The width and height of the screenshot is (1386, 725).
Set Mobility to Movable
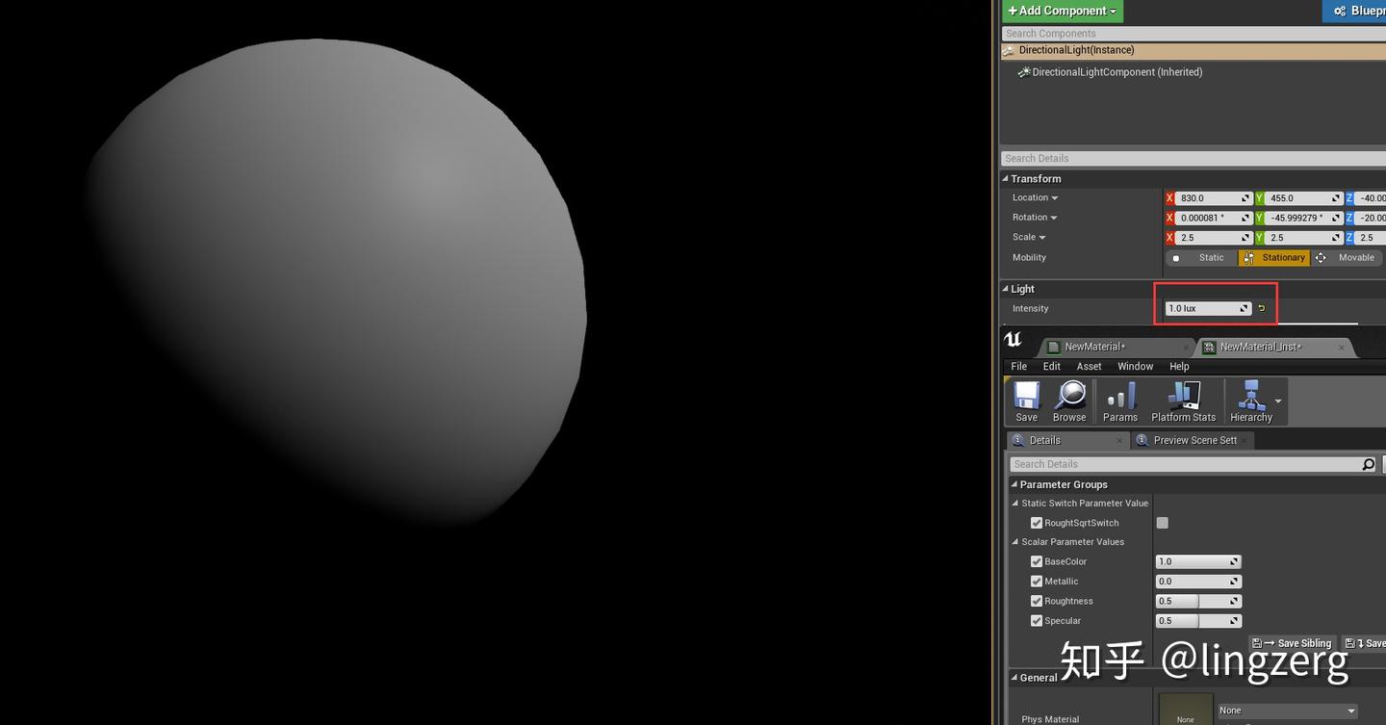[1347, 258]
